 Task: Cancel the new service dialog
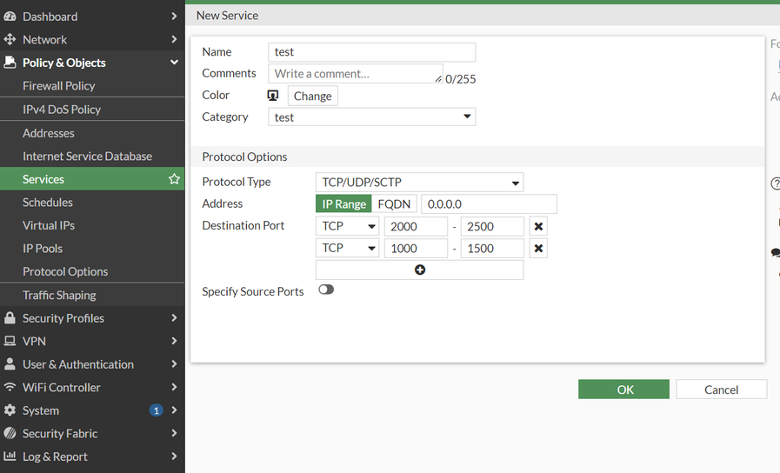coord(721,390)
